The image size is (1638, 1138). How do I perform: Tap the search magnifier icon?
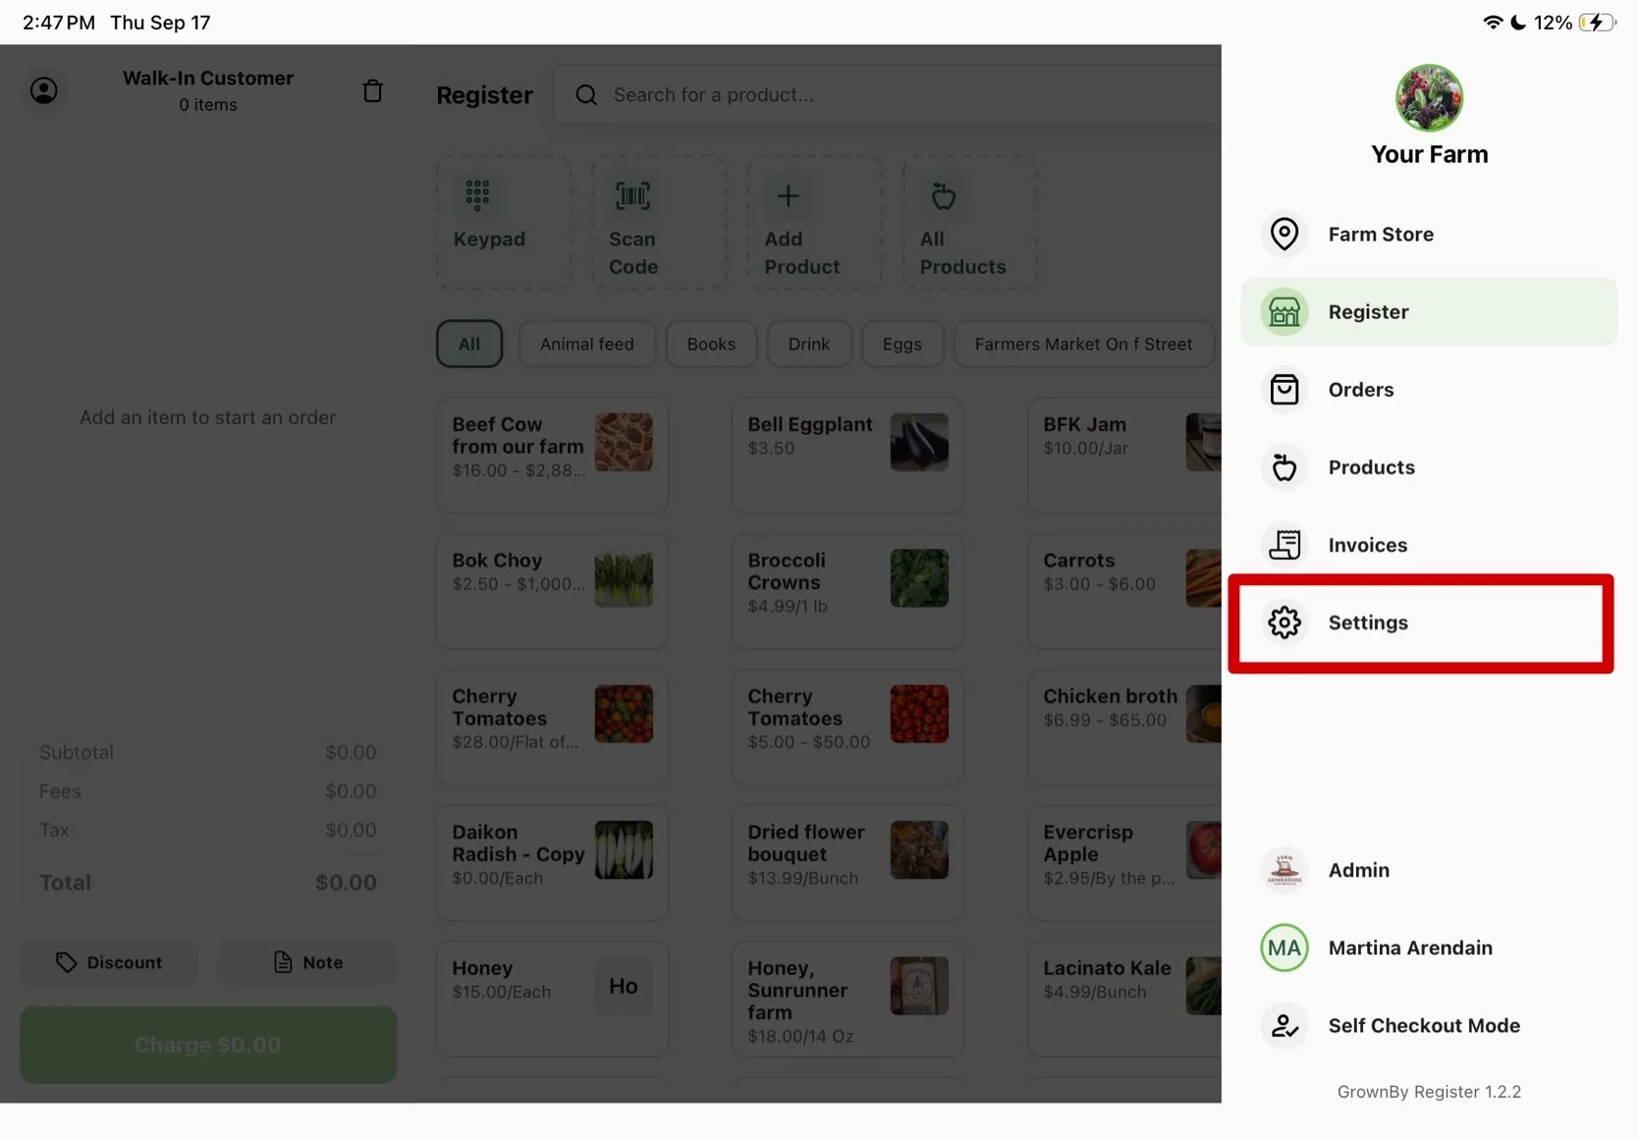click(x=586, y=94)
